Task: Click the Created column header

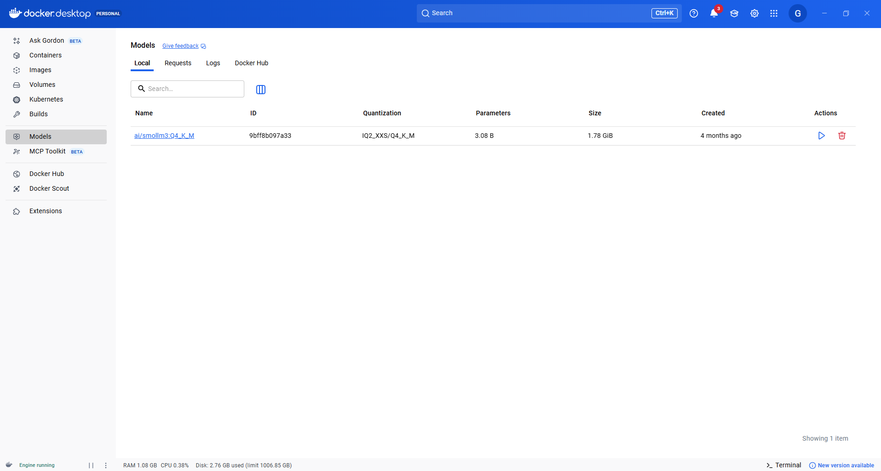Action: coord(713,113)
